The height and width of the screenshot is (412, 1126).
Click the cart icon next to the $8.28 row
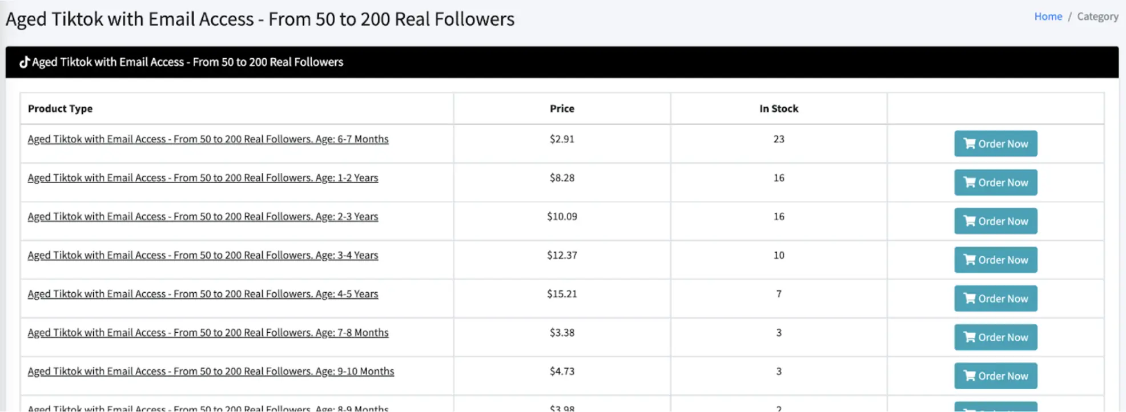point(971,183)
